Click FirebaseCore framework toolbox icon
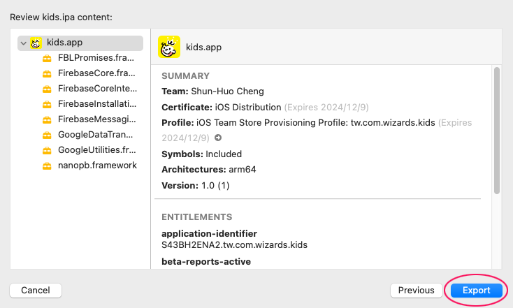 click(x=47, y=73)
